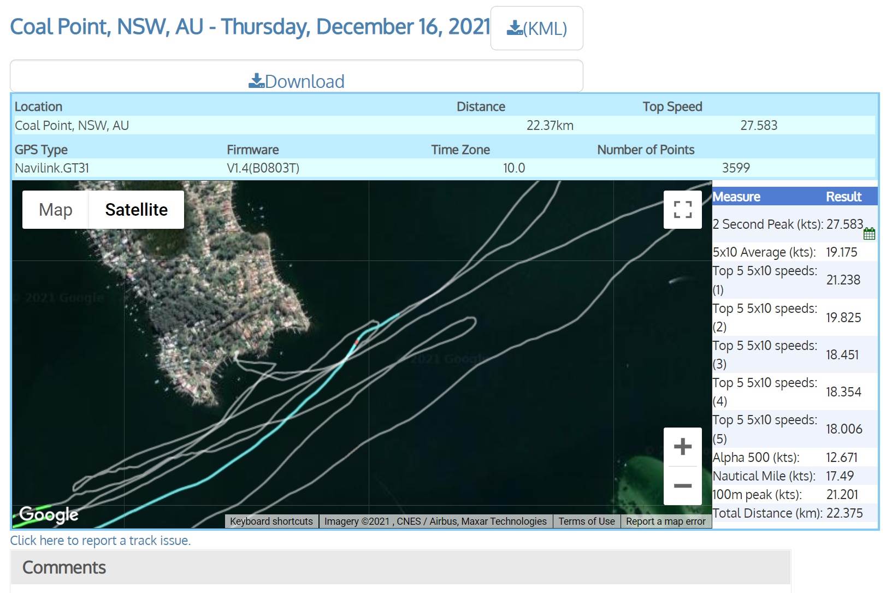Click the KML download button

point(536,28)
